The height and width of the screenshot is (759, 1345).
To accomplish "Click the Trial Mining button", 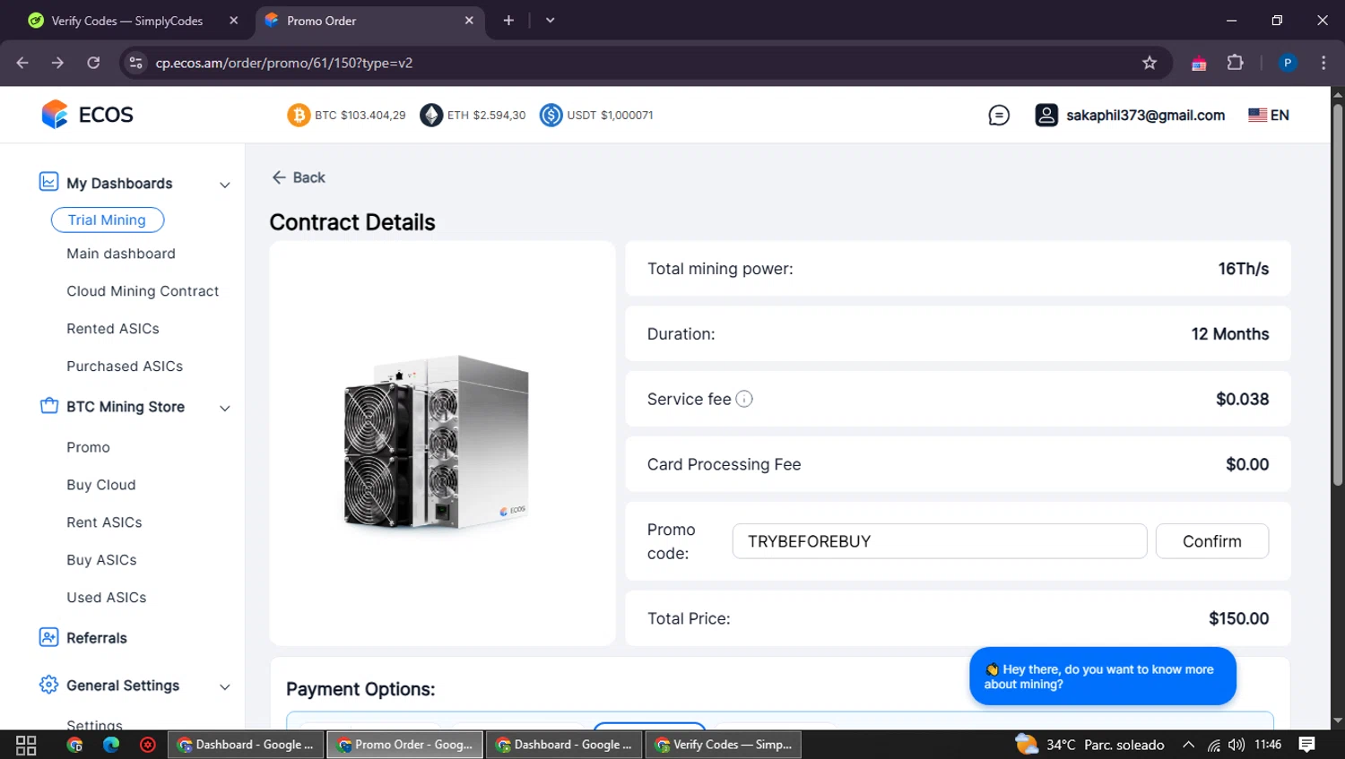I will (108, 220).
